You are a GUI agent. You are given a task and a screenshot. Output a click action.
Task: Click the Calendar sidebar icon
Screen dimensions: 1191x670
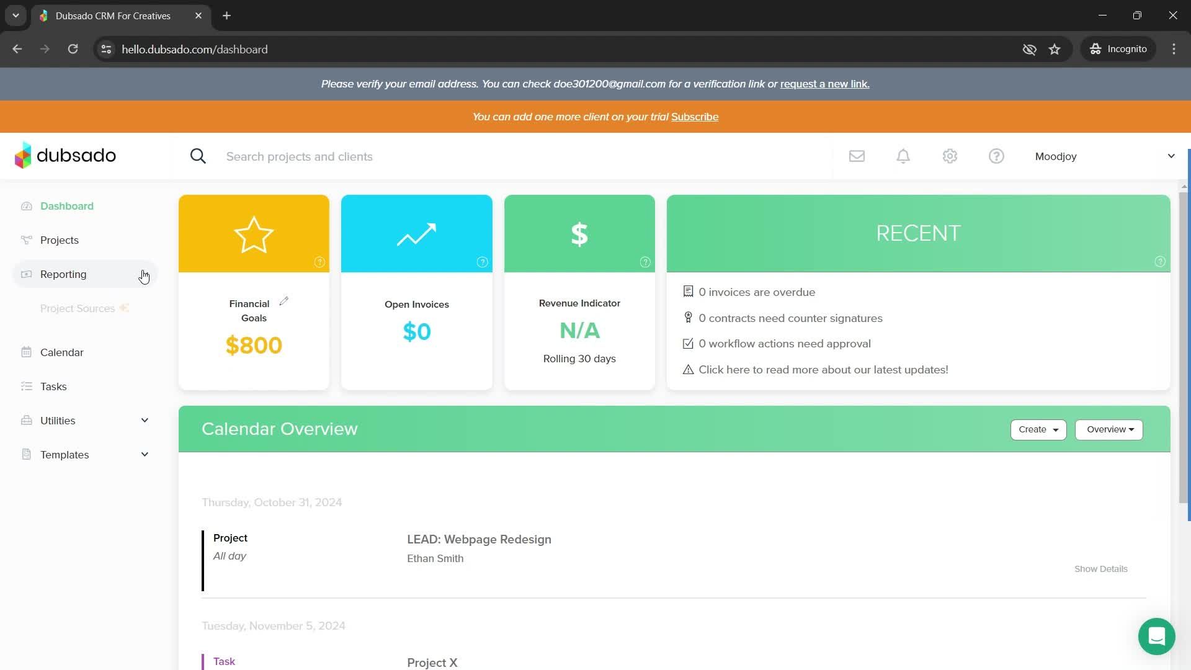[26, 352]
